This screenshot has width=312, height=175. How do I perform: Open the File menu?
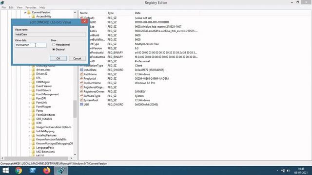(x=3, y=7)
